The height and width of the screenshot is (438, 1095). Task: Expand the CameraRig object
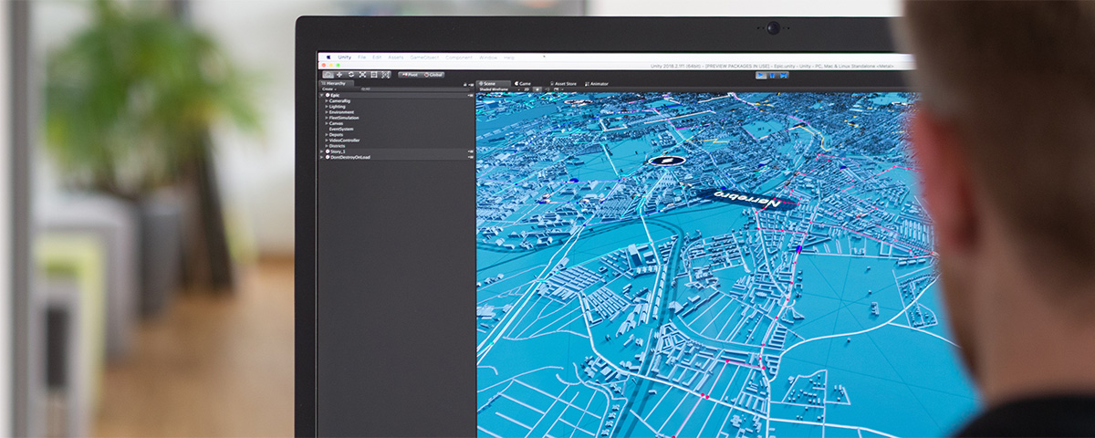pyautogui.click(x=327, y=100)
